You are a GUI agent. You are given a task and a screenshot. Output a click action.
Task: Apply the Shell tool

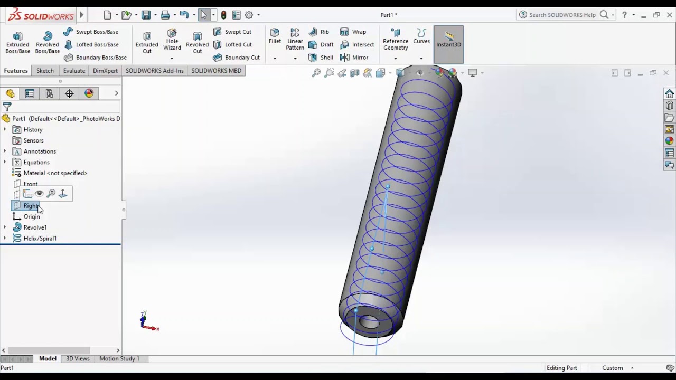click(321, 57)
